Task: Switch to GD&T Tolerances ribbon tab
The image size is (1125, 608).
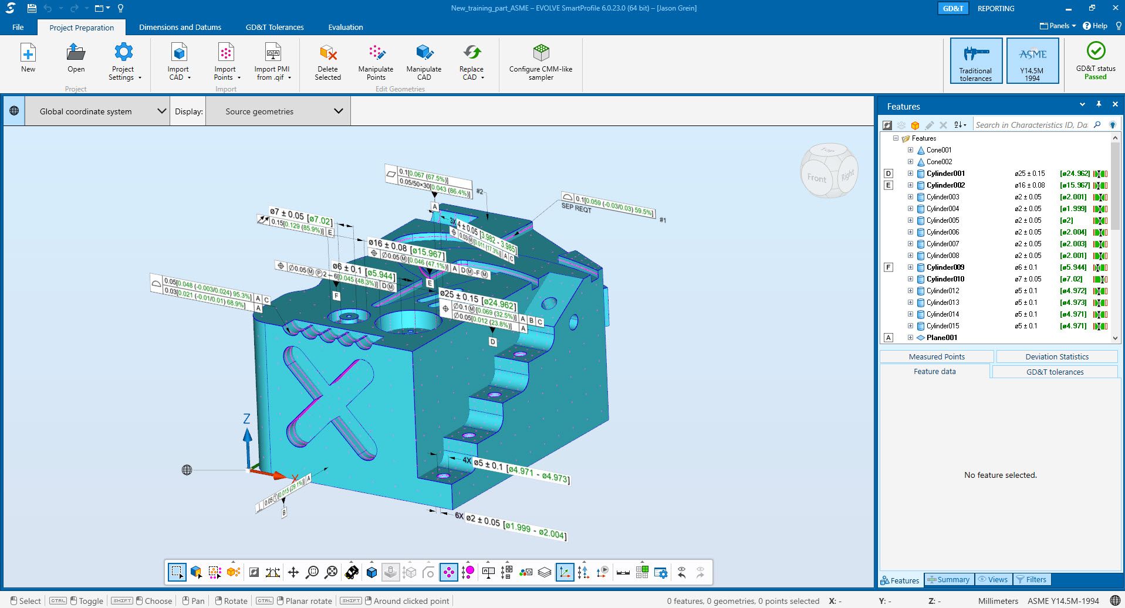Action: 275,27
